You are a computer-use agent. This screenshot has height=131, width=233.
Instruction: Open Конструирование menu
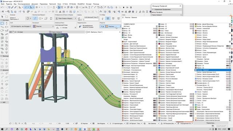point(24,4)
